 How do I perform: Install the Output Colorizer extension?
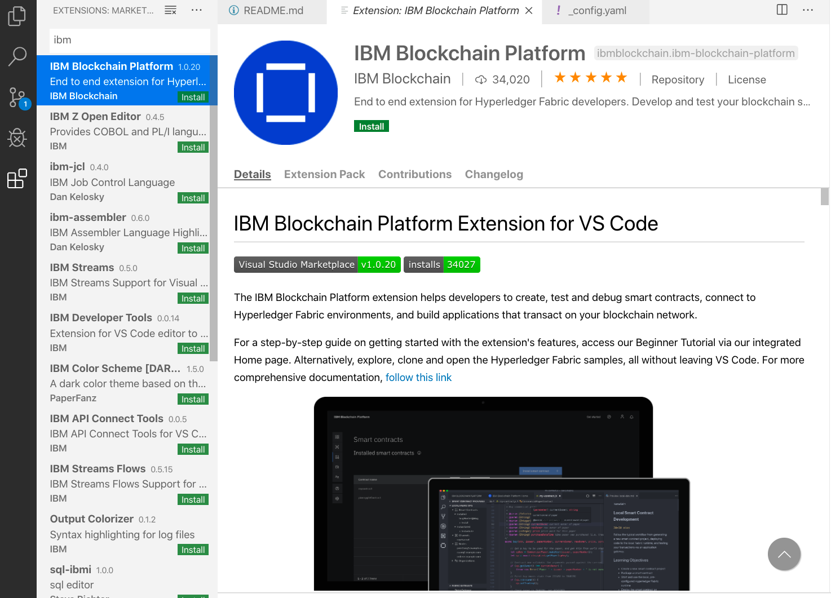193,550
